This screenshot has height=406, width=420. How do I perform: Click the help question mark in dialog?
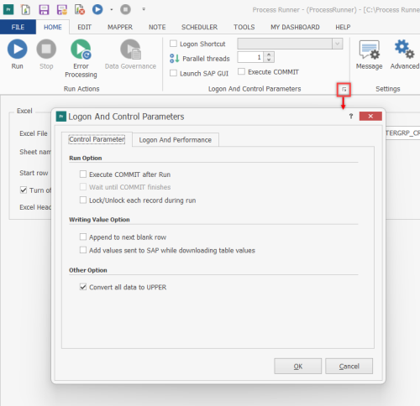tap(351, 116)
